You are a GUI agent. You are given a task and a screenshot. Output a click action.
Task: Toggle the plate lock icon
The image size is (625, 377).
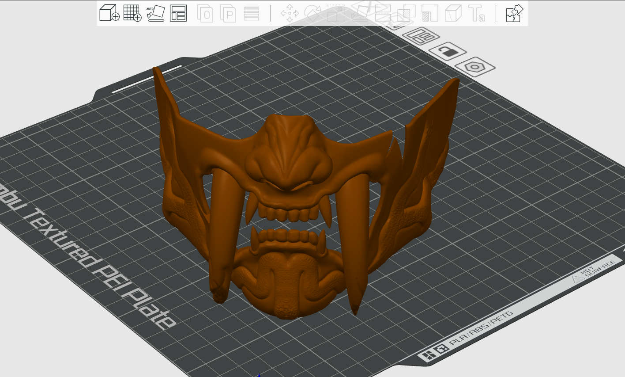448,51
